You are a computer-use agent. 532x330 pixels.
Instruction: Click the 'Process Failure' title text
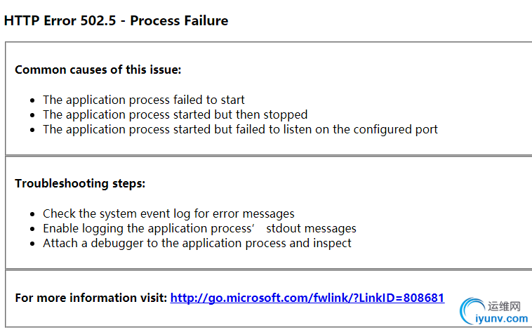(x=179, y=20)
